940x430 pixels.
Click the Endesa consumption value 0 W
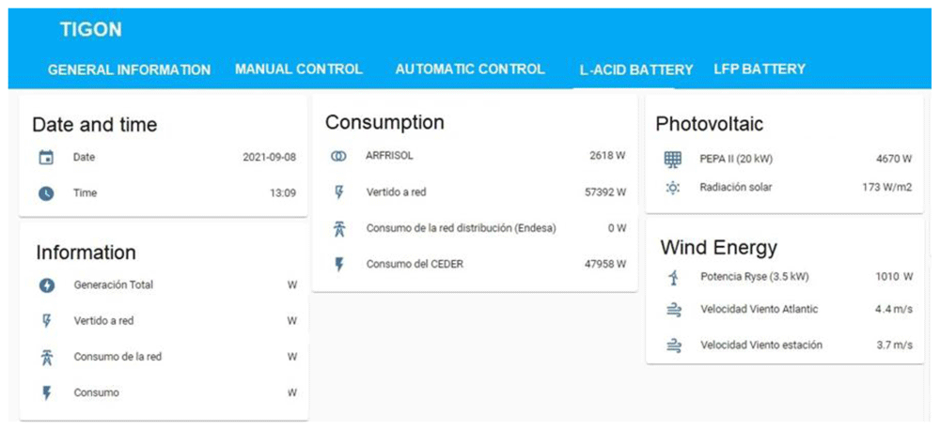(617, 229)
